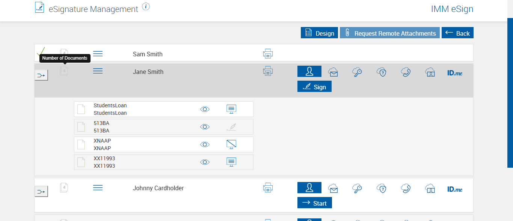513x221 pixels.
Task: Click the crossed-out monitor icon for XNAAP
Action: 231,144
